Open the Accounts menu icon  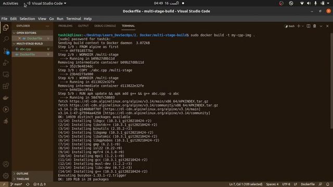(6, 164)
